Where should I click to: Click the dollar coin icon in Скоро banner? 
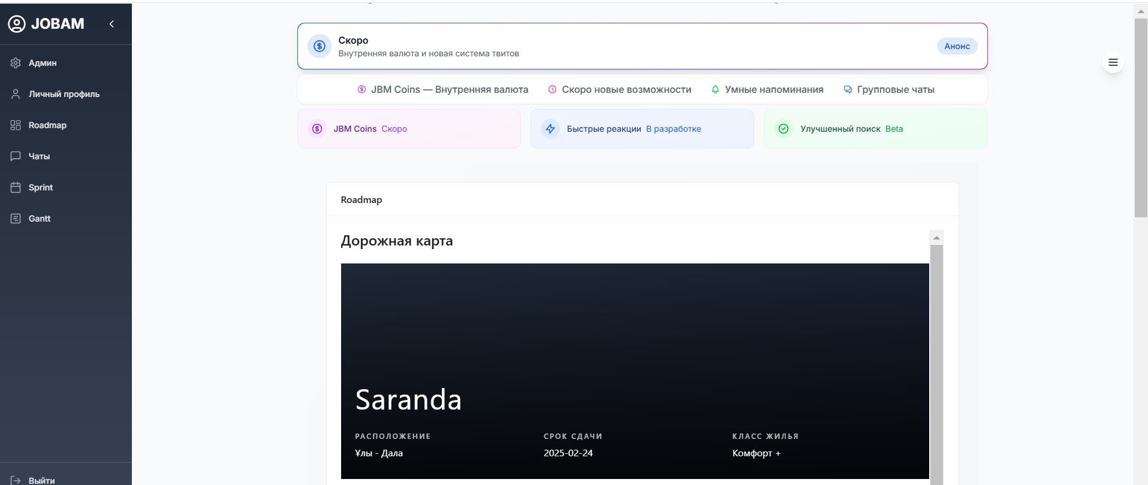pyautogui.click(x=320, y=46)
